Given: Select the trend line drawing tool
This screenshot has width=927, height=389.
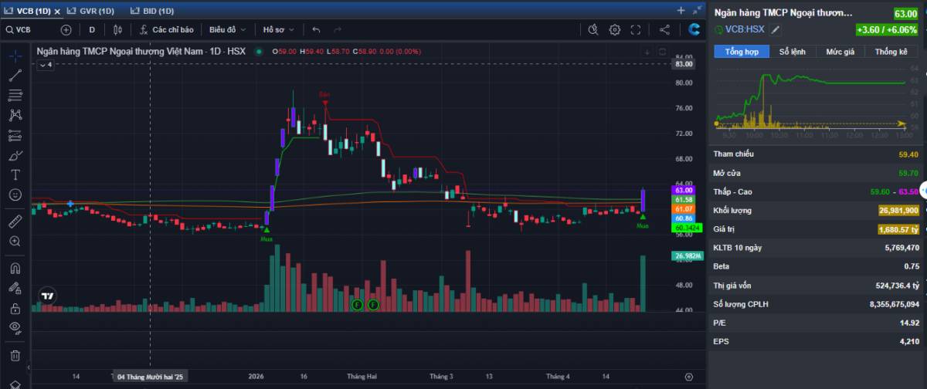Looking at the screenshot, I should [x=15, y=76].
